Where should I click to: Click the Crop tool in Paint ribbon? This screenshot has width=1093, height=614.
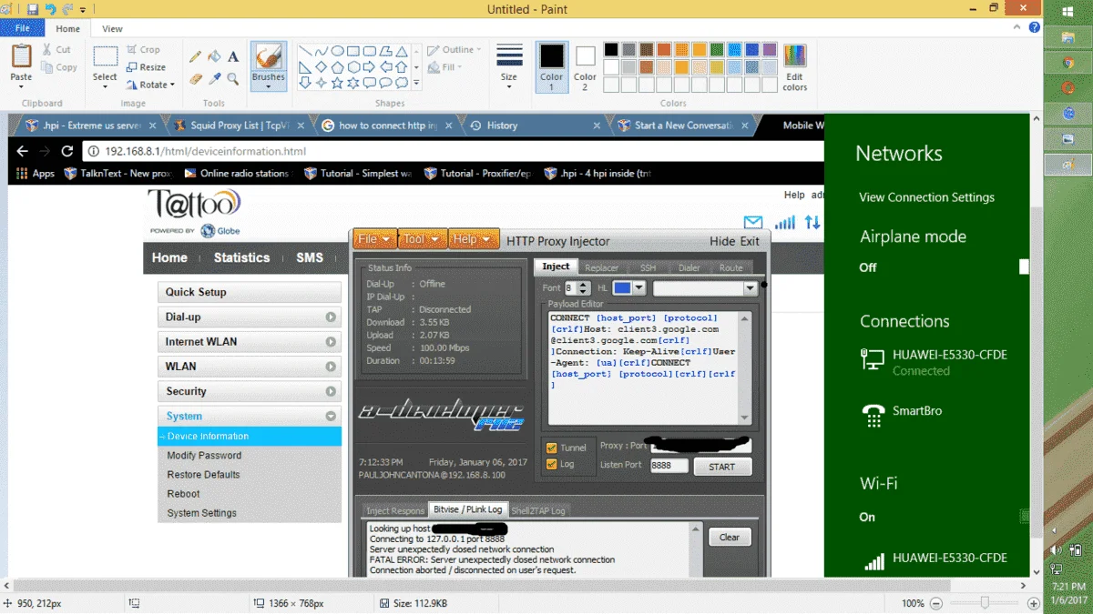tap(144, 50)
